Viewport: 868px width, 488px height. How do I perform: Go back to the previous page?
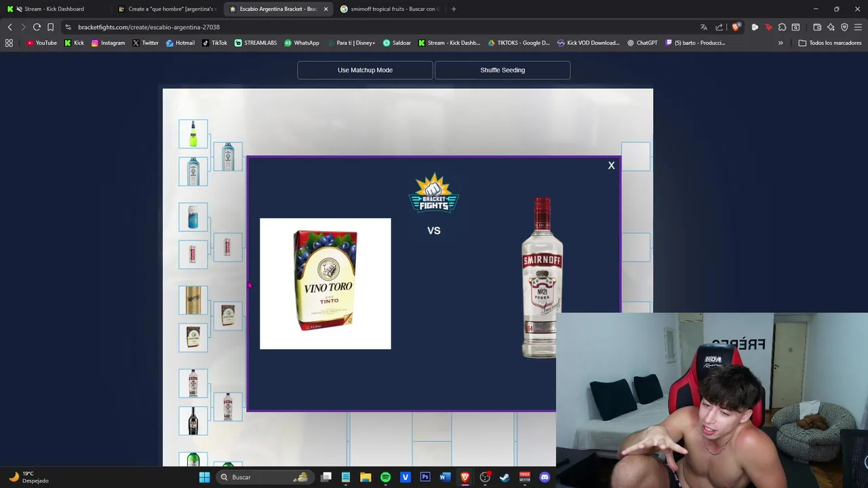click(9, 27)
